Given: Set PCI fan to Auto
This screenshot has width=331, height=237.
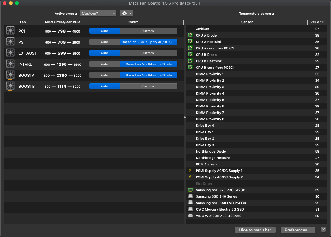Looking at the screenshot, I should tap(105, 31).
